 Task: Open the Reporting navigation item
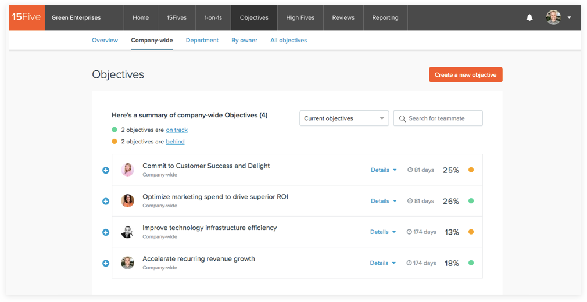(x=385, y=17)
